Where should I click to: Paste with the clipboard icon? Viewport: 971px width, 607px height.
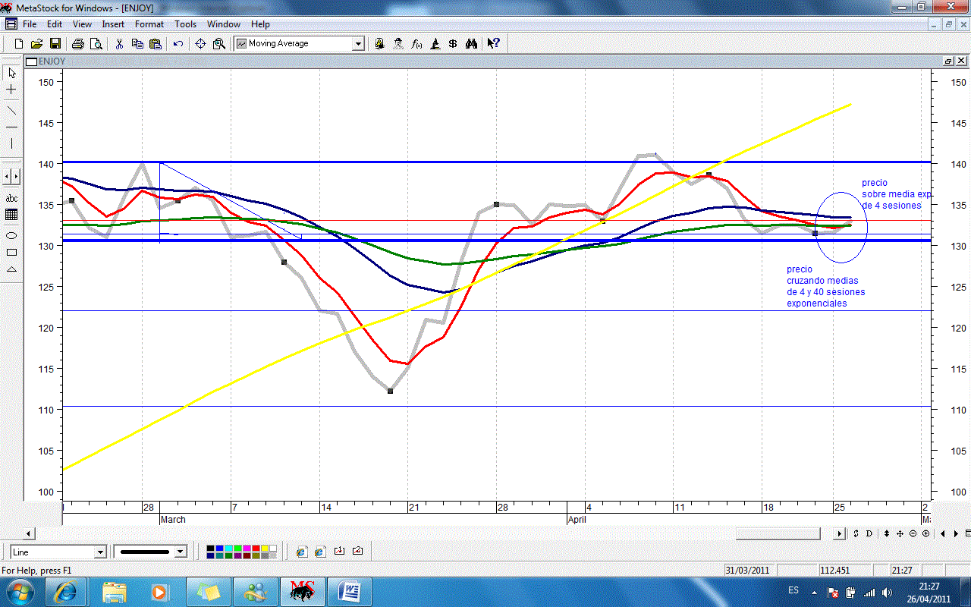[x=156, y=44]
